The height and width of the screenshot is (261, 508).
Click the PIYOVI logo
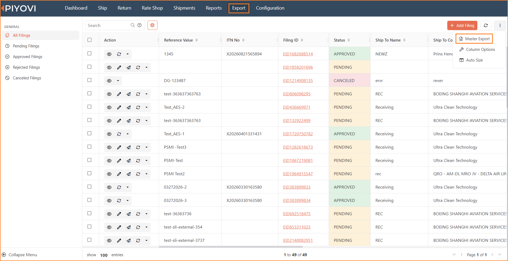pyautogui.click(x=19, y=8)
